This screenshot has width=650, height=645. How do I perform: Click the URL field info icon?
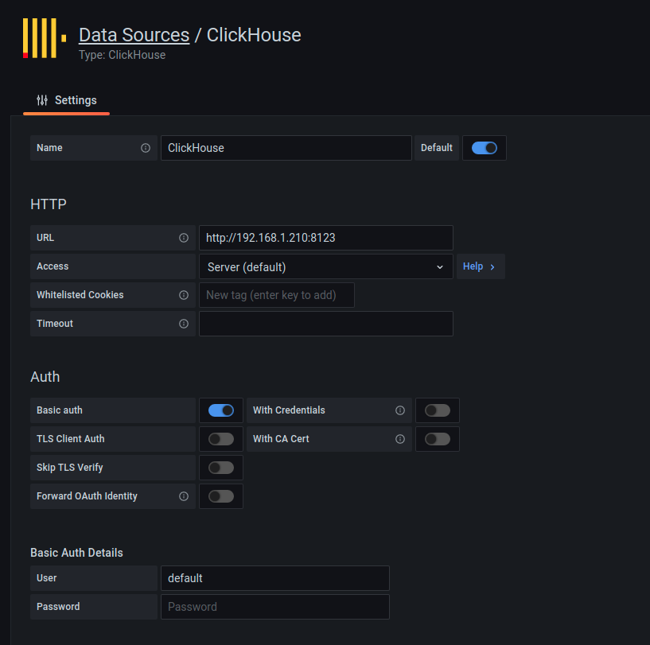[183, 237]
